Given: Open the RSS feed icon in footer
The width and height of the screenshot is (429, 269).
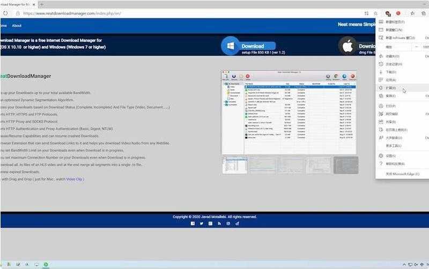Looking at the screenshot, I should 219,223.
